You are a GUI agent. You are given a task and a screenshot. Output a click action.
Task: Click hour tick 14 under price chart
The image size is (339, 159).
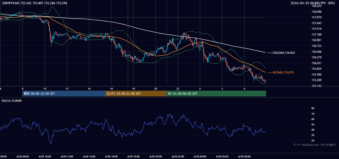point(89,89)
